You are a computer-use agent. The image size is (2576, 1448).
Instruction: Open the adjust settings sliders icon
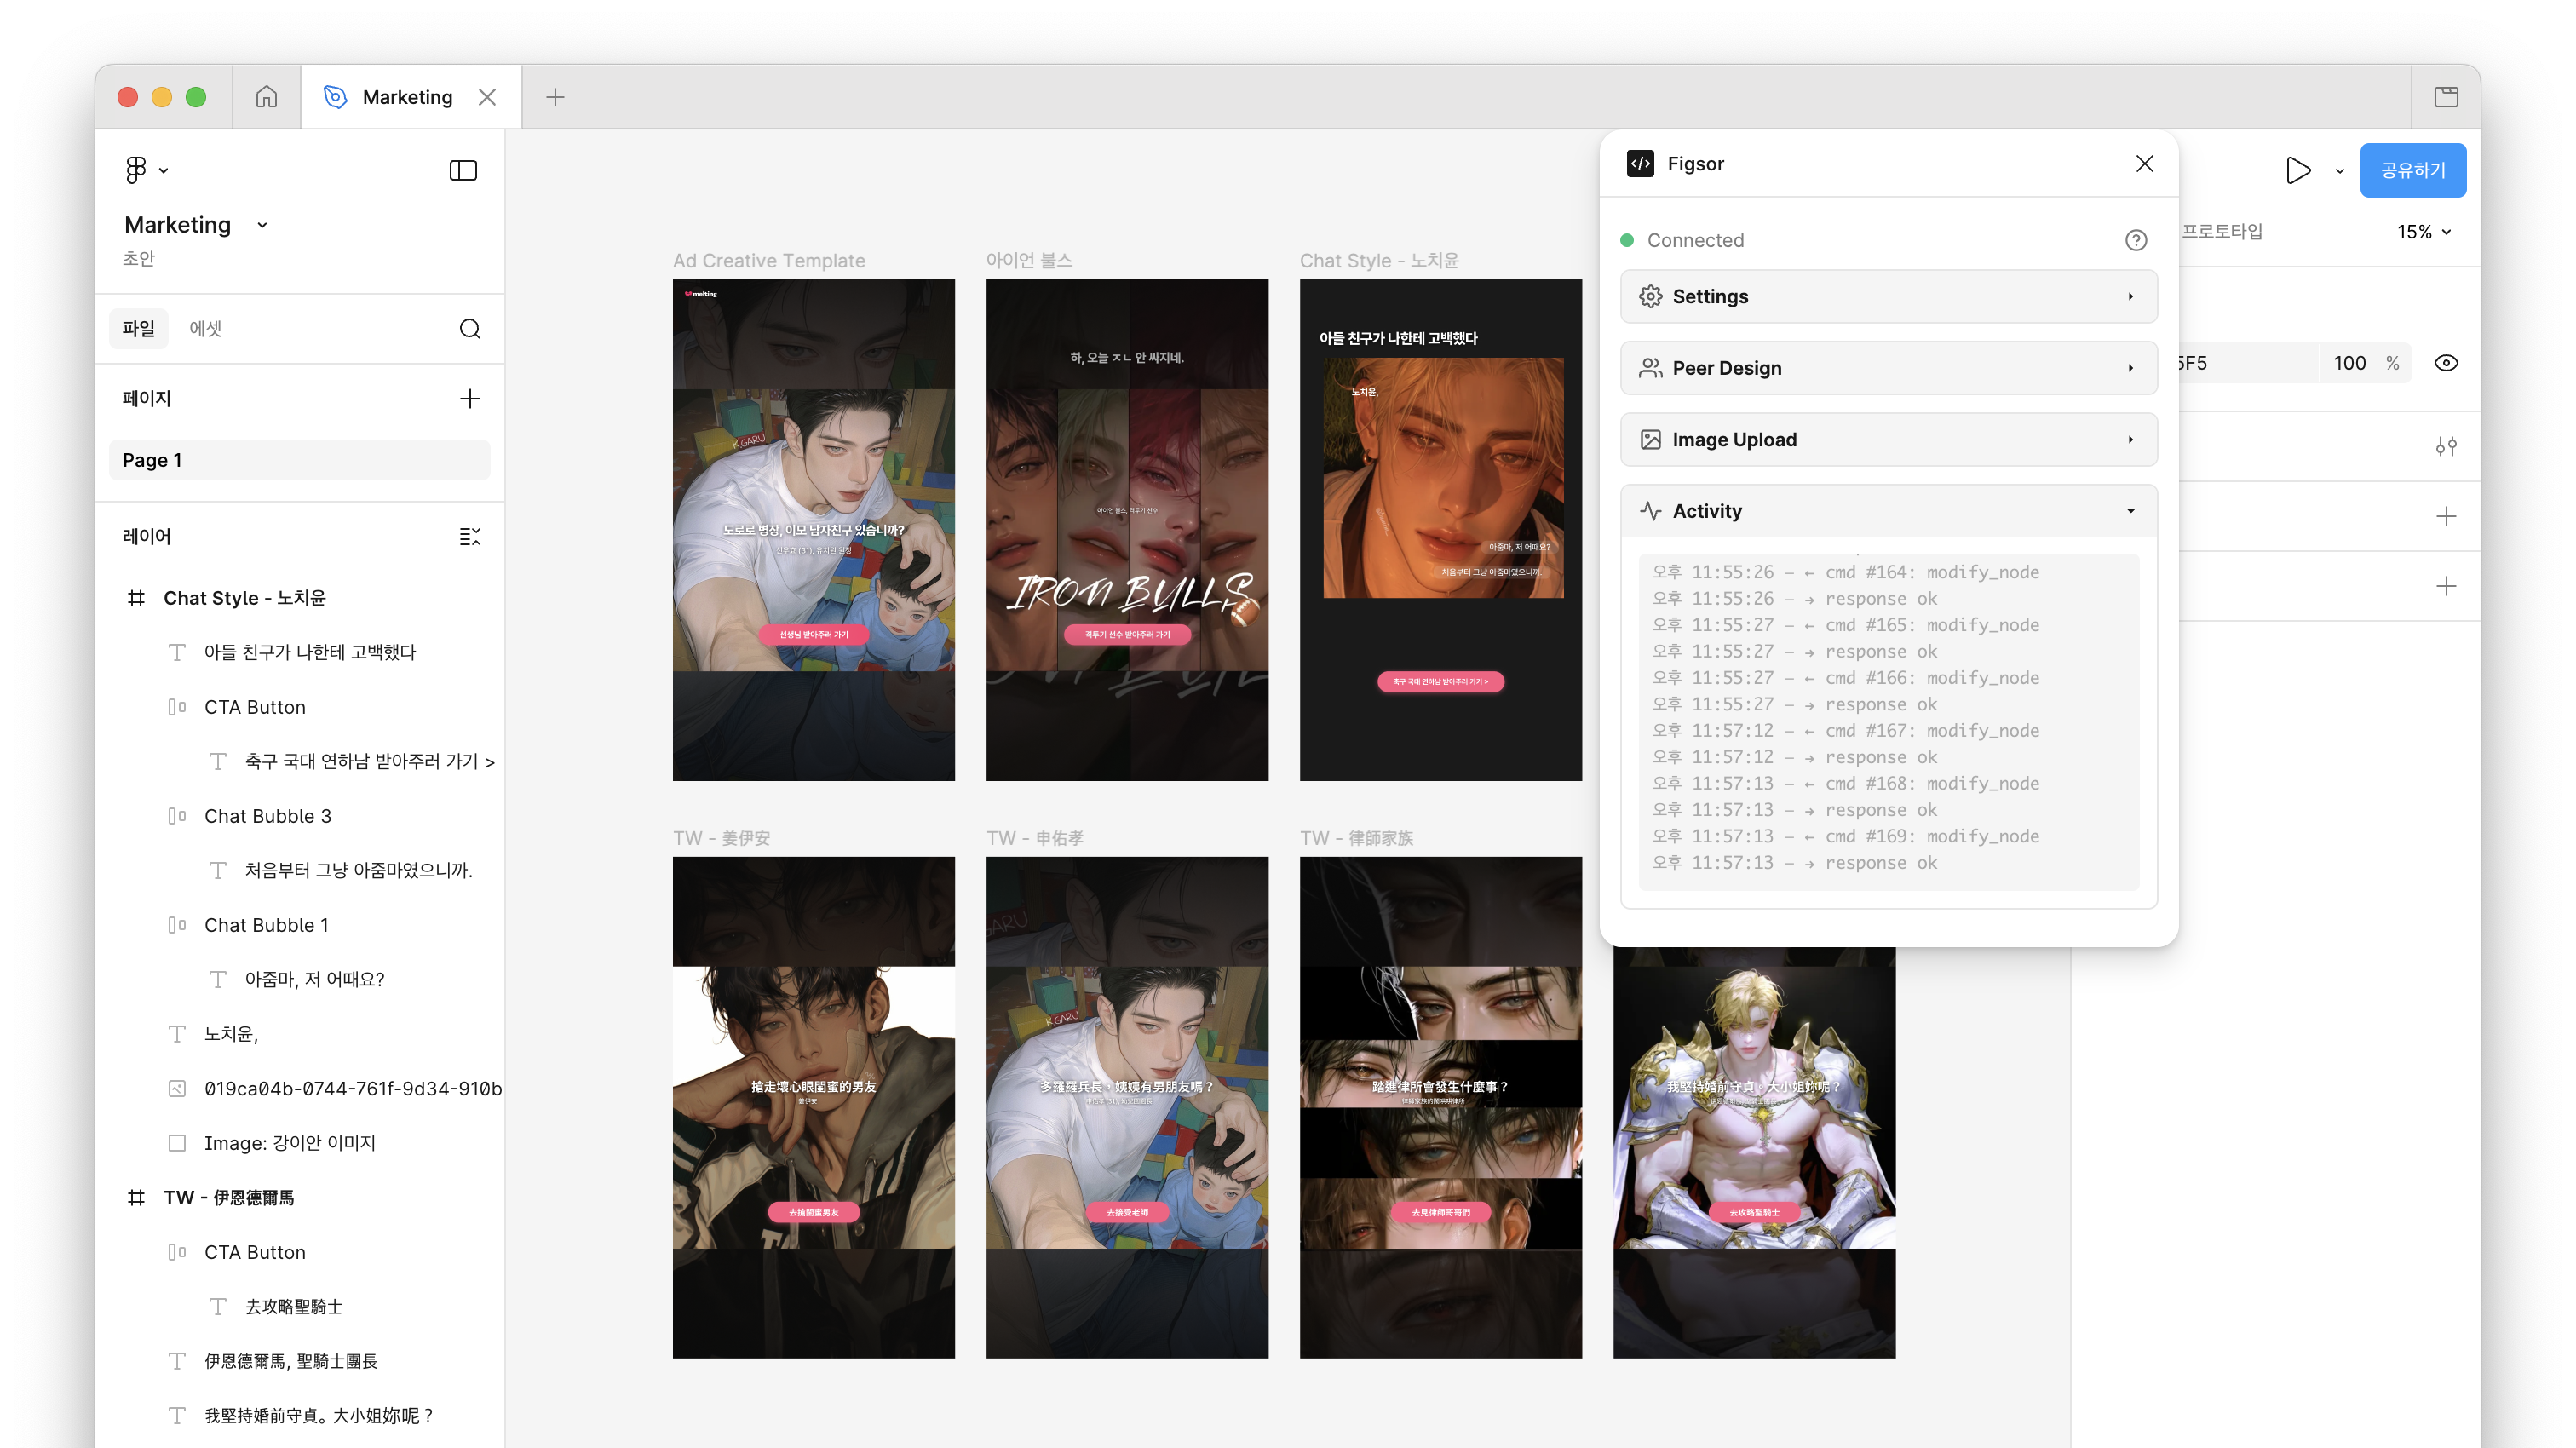click(2446, 446)
